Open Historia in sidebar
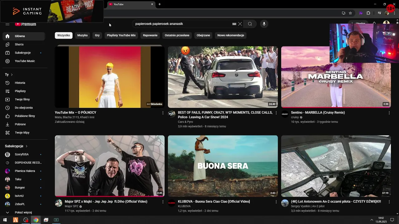 24,83
